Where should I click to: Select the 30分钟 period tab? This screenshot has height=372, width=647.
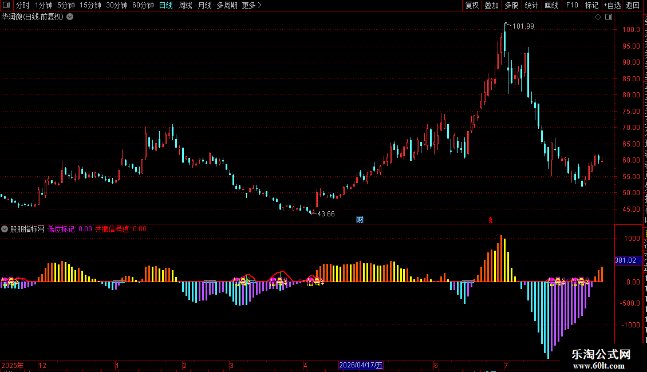[116, 5]
